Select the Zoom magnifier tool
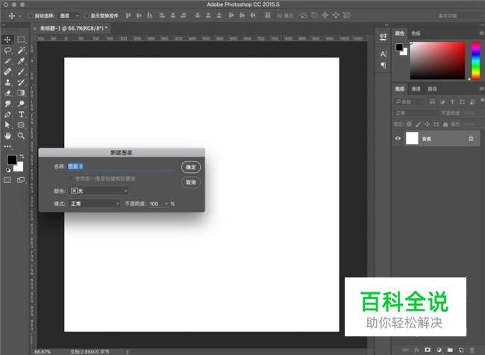 coord(21,136)
